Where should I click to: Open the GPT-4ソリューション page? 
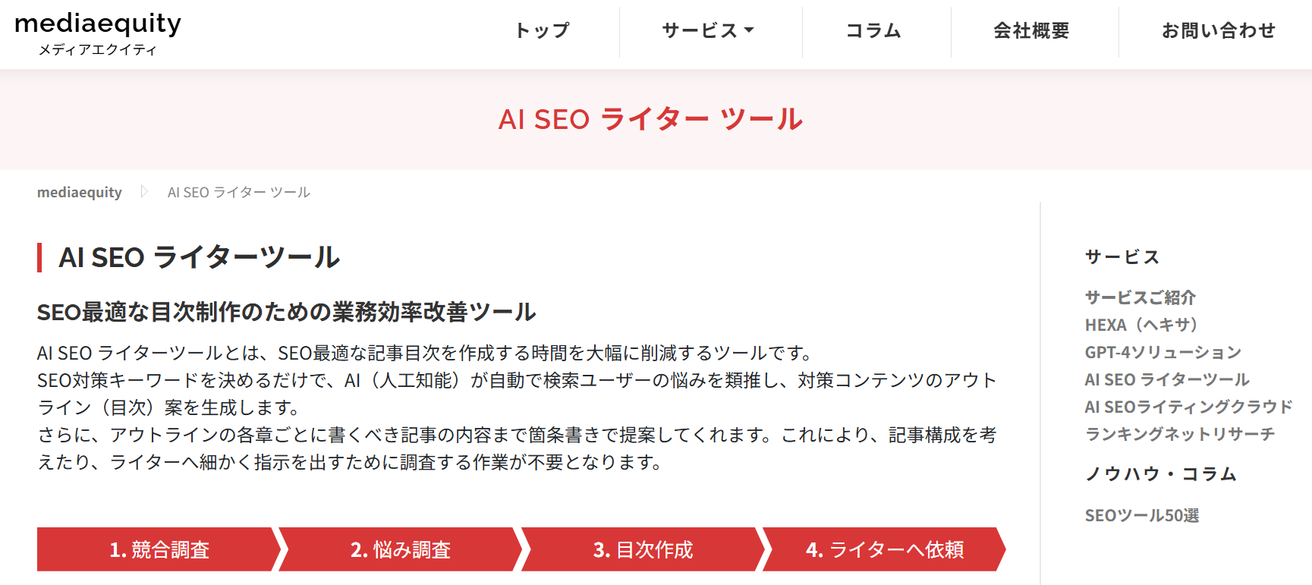[1163, 352]
